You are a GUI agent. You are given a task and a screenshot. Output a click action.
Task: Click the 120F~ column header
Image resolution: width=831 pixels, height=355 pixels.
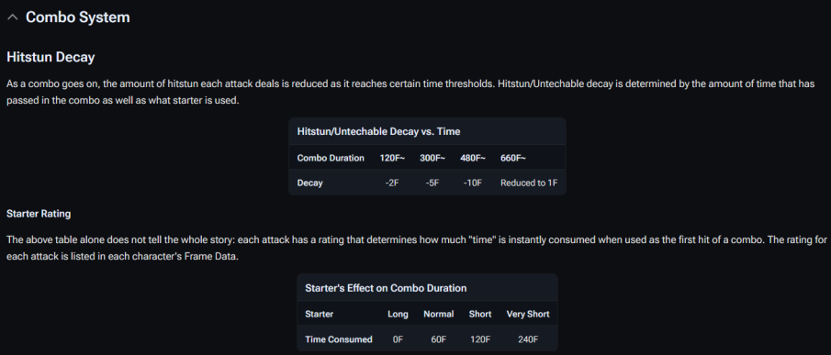click(392, 158)
